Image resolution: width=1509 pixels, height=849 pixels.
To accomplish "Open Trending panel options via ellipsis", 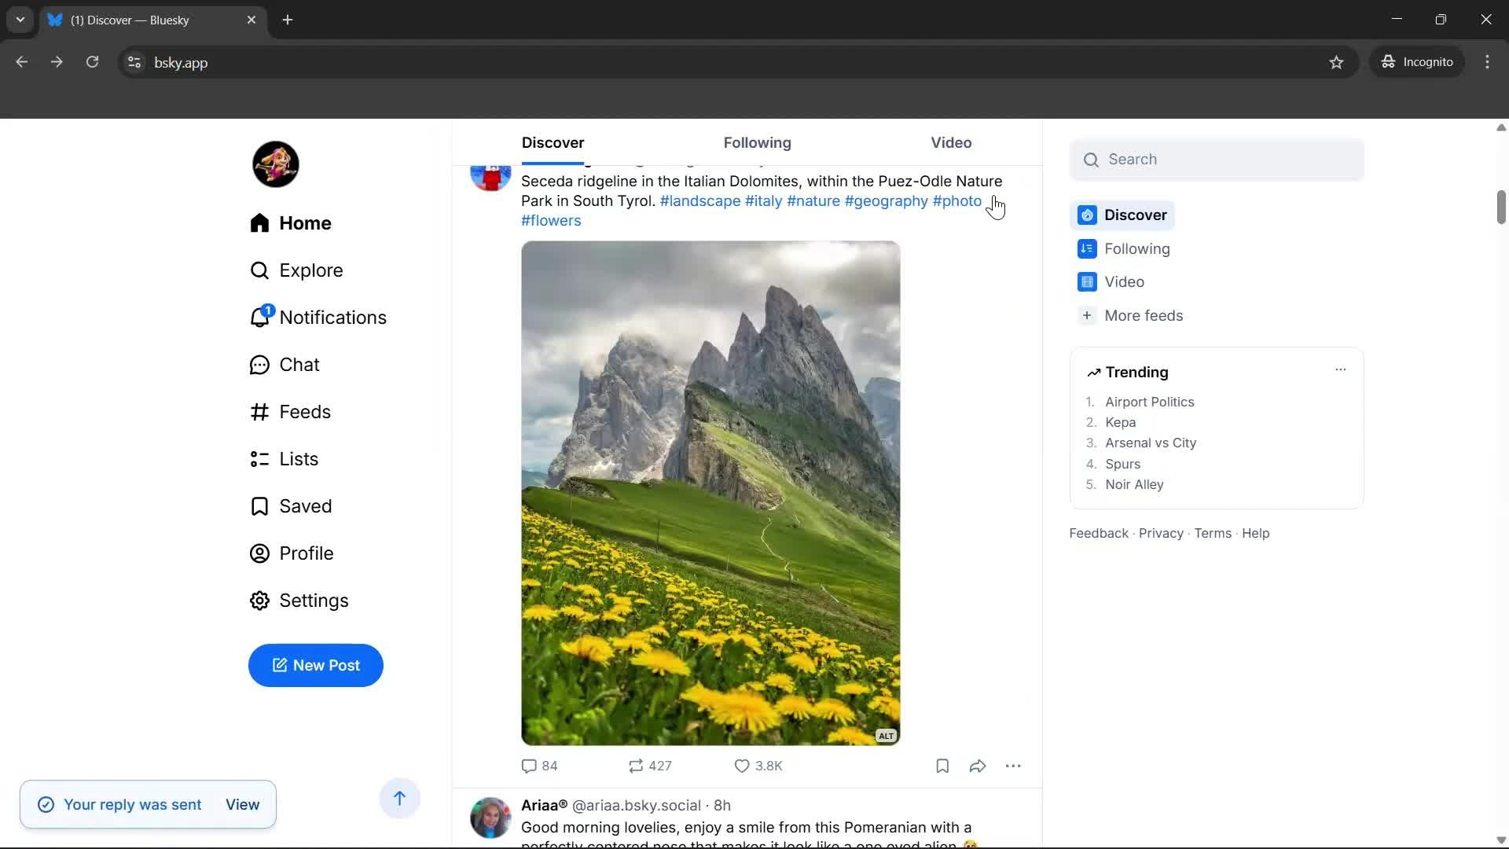I will tap(1340, 369).
